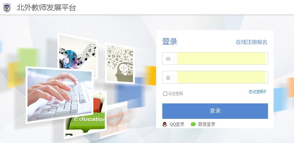Click the green WeChat icon
The width and height of the screenshot is (294, 143).
[x=193, y=124]
